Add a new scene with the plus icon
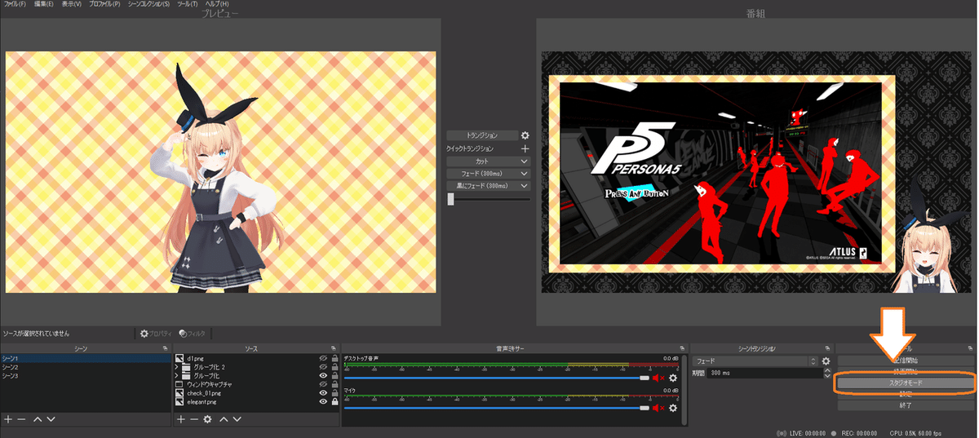979x438 pixels. (8, 418)
